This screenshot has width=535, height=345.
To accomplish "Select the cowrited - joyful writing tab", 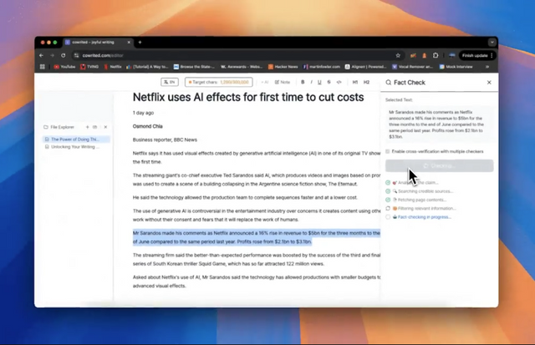I will point(99,43).
